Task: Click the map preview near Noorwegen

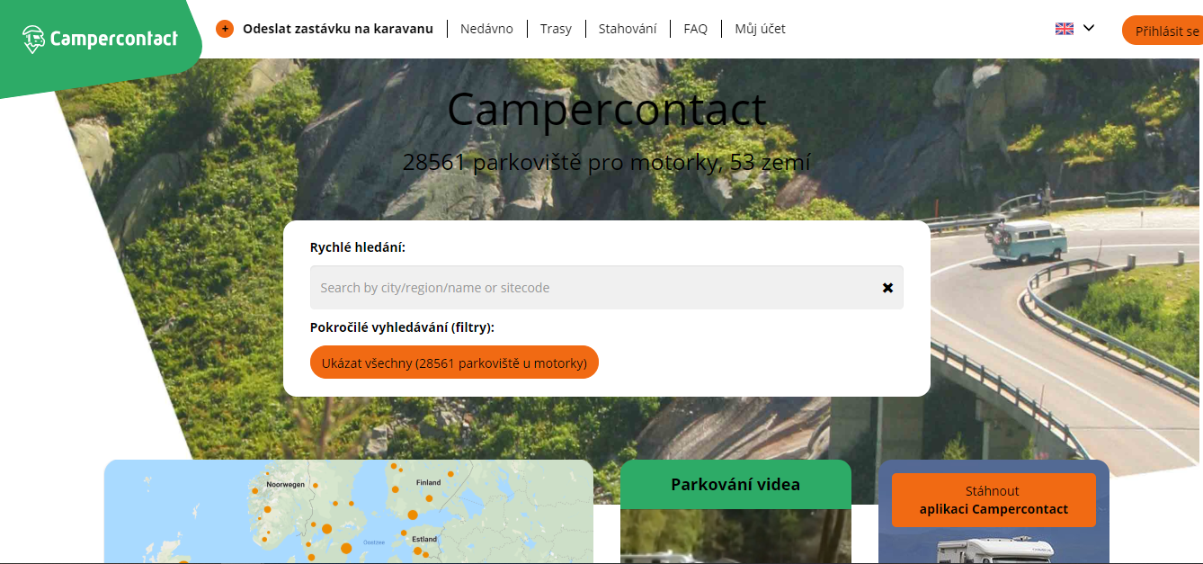Action: [x=288, y=484]
